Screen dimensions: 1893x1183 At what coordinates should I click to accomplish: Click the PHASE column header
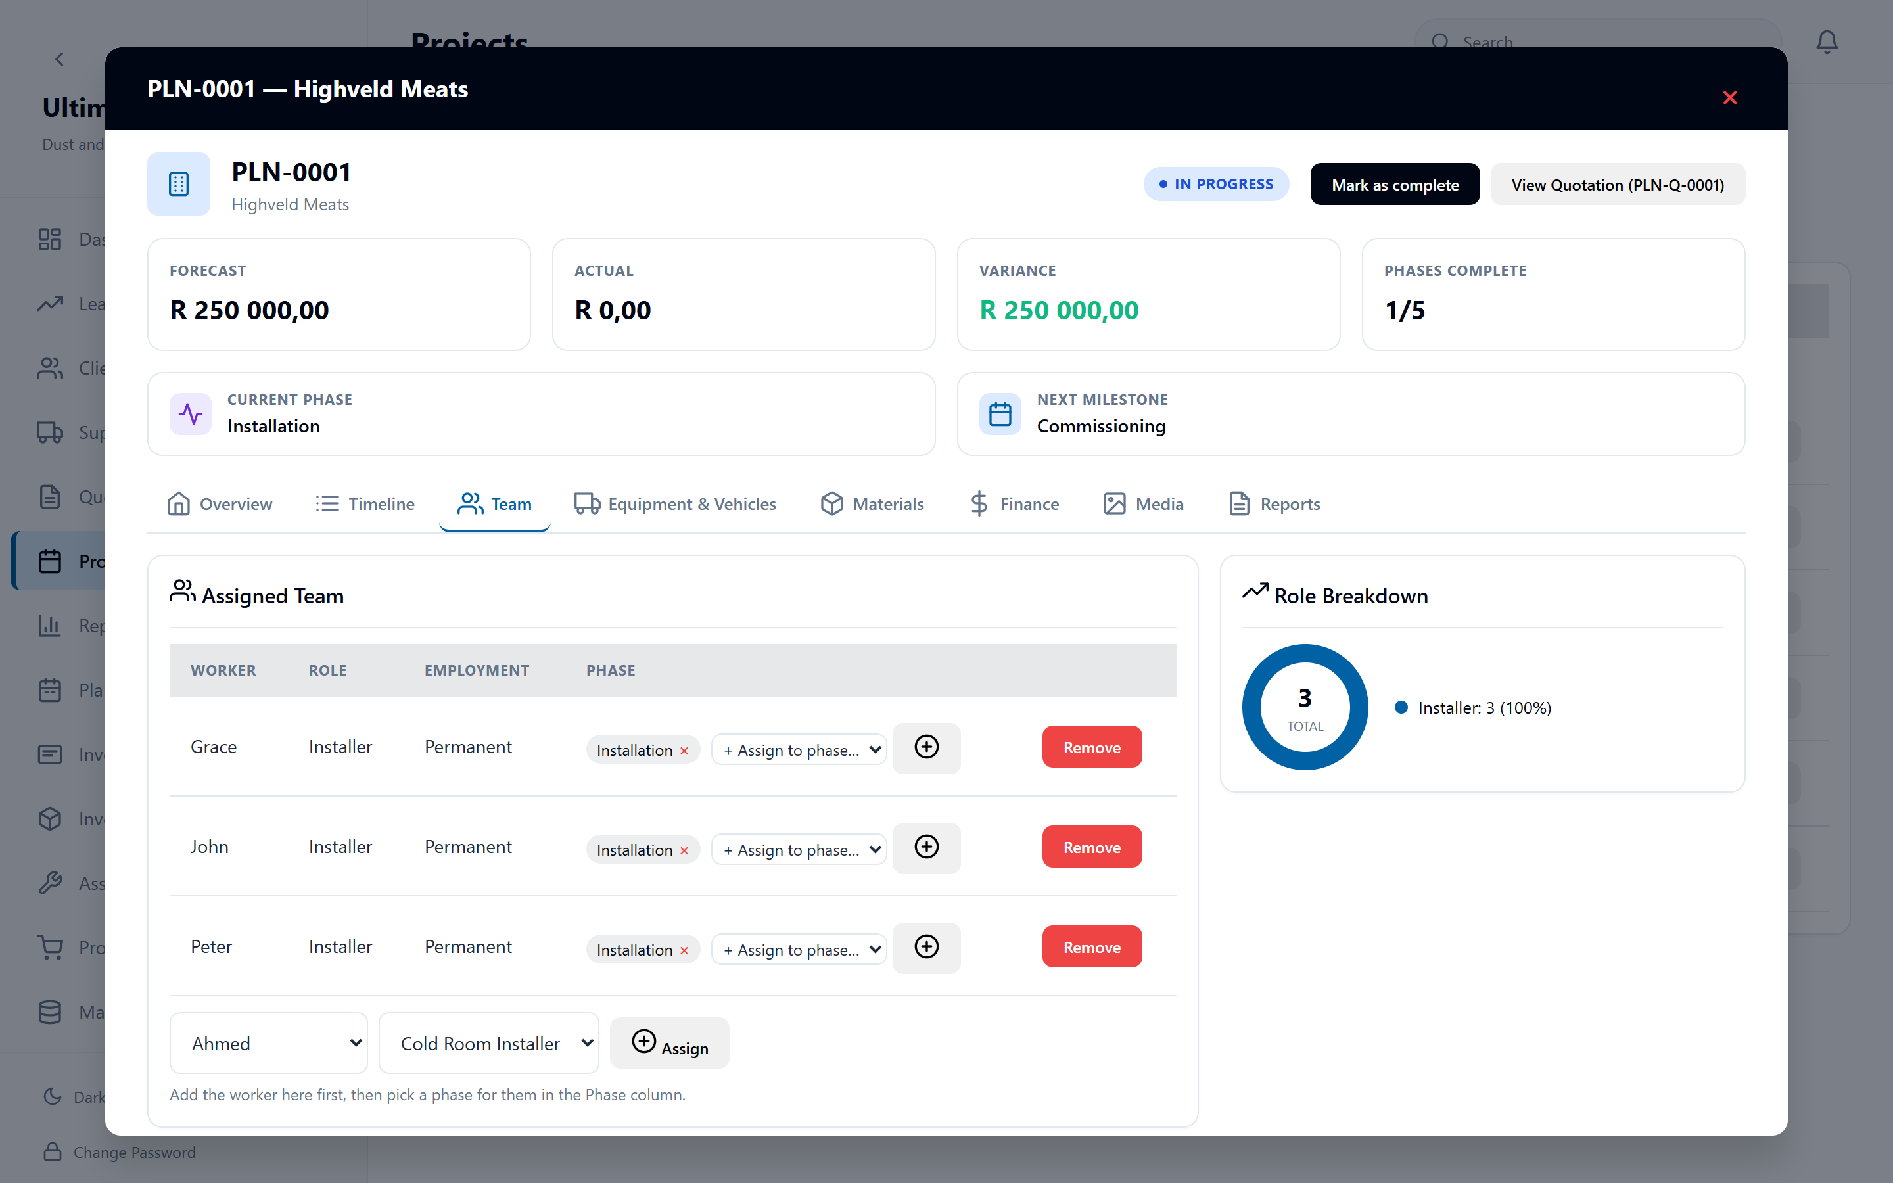pyautogui.click(x=610, y=670)
